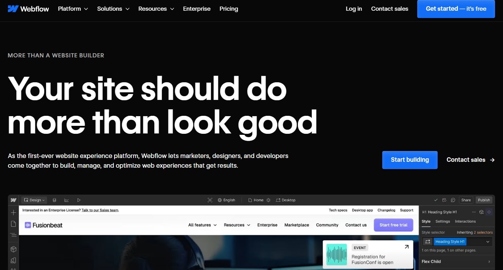The width and height of the screenshot is (503, 270).
Task: Open the Platform dropdown in the header
Action: (73, 9)
